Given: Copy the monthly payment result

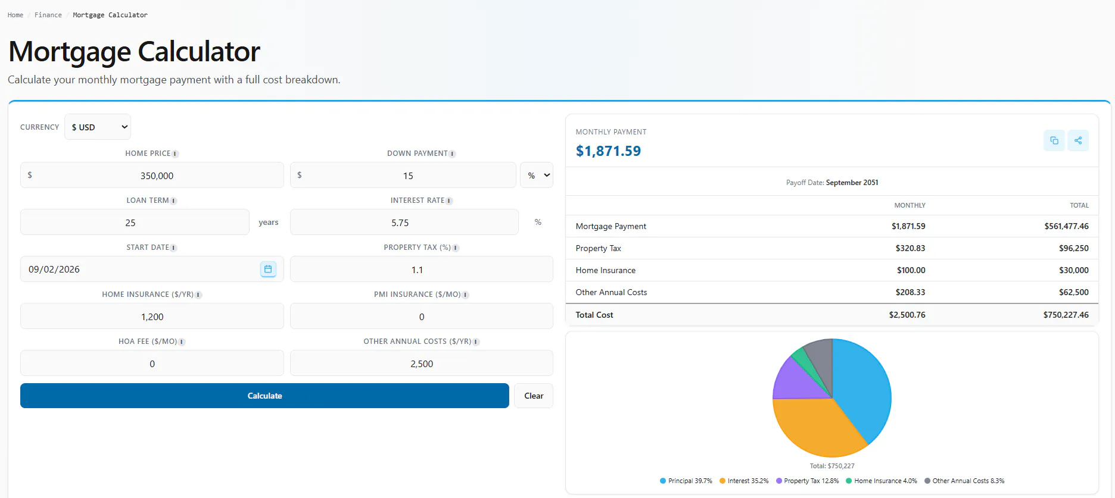Looking at the screenshot, I should click(1054, 140).
